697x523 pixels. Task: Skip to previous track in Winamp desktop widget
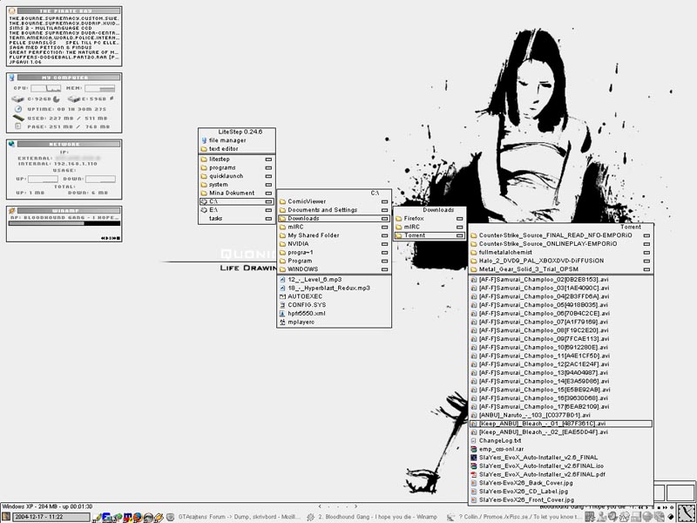103,238
